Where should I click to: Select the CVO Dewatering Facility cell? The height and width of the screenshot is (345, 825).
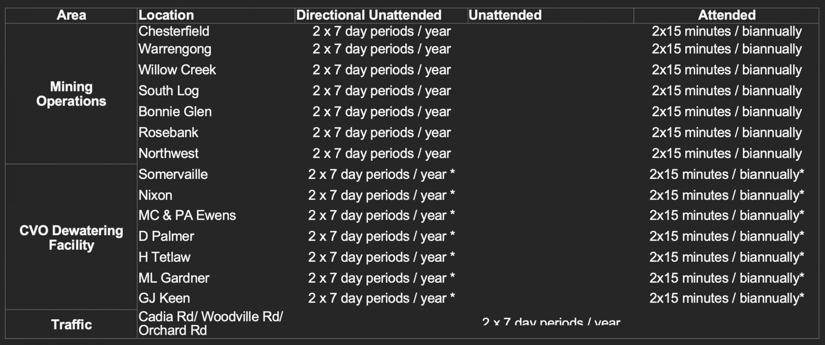tap(71, 238)
